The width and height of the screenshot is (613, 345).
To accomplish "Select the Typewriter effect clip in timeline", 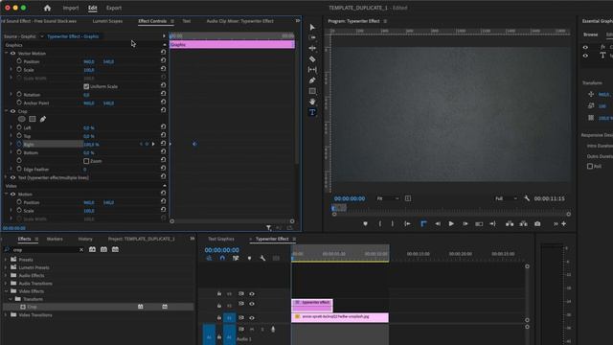I will 312,305.
